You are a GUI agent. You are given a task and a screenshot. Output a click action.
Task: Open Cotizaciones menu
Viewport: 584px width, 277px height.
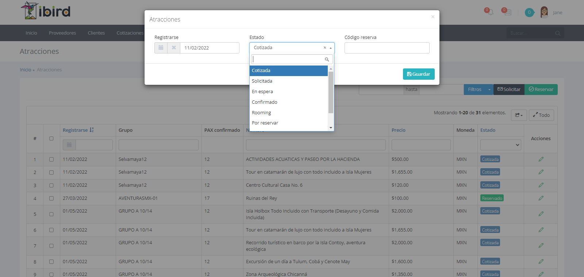[x=130, y=33]
